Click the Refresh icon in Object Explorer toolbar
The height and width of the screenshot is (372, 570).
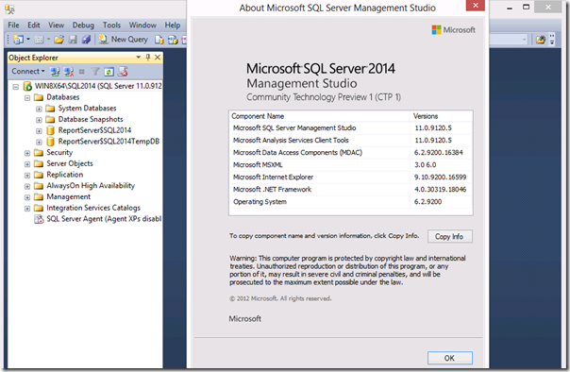(x=109, y=72)
